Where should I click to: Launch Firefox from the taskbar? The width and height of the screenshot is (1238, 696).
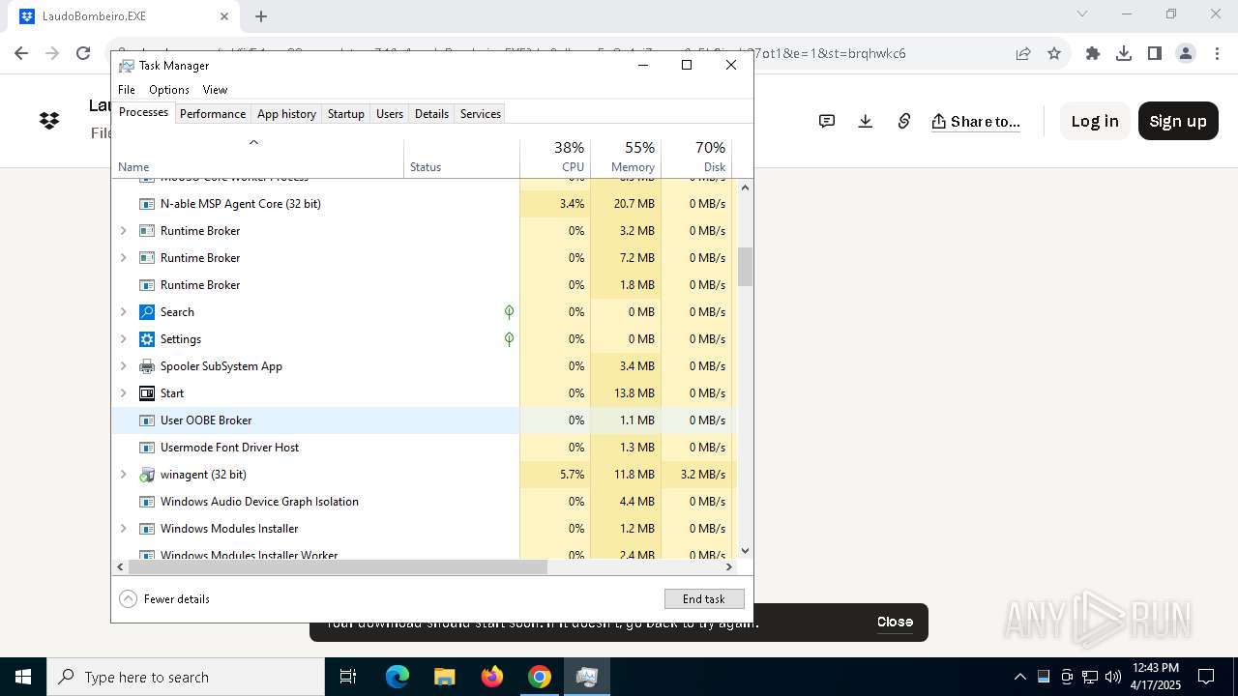492,677
